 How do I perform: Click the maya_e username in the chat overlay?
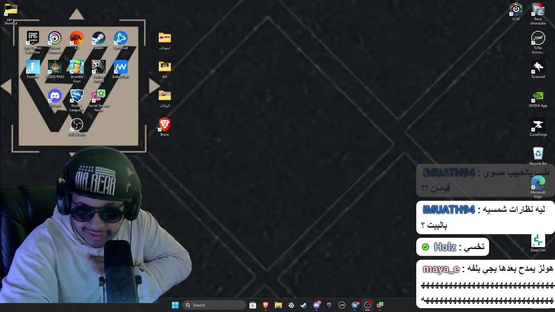tap(441, 269)
